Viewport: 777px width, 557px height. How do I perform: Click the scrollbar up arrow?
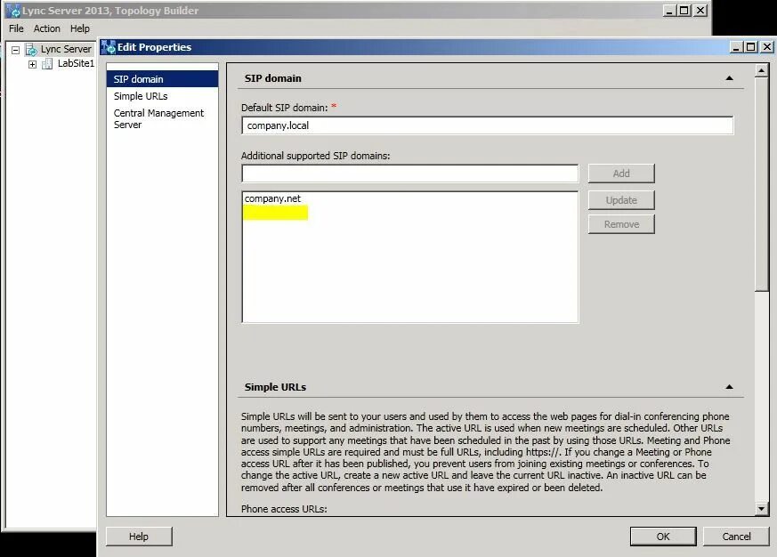[762, 70]
